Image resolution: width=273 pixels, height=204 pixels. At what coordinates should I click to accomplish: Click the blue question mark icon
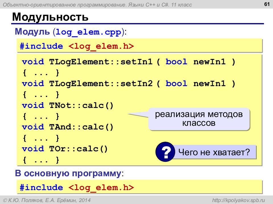(x=165, y=152)
